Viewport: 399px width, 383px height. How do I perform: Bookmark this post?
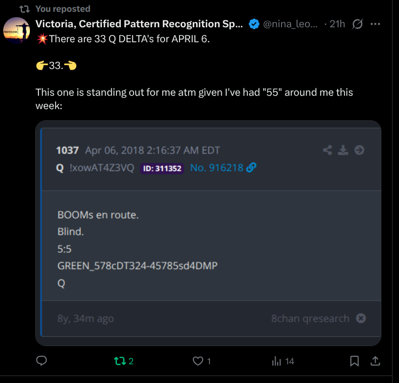point(354,361)
